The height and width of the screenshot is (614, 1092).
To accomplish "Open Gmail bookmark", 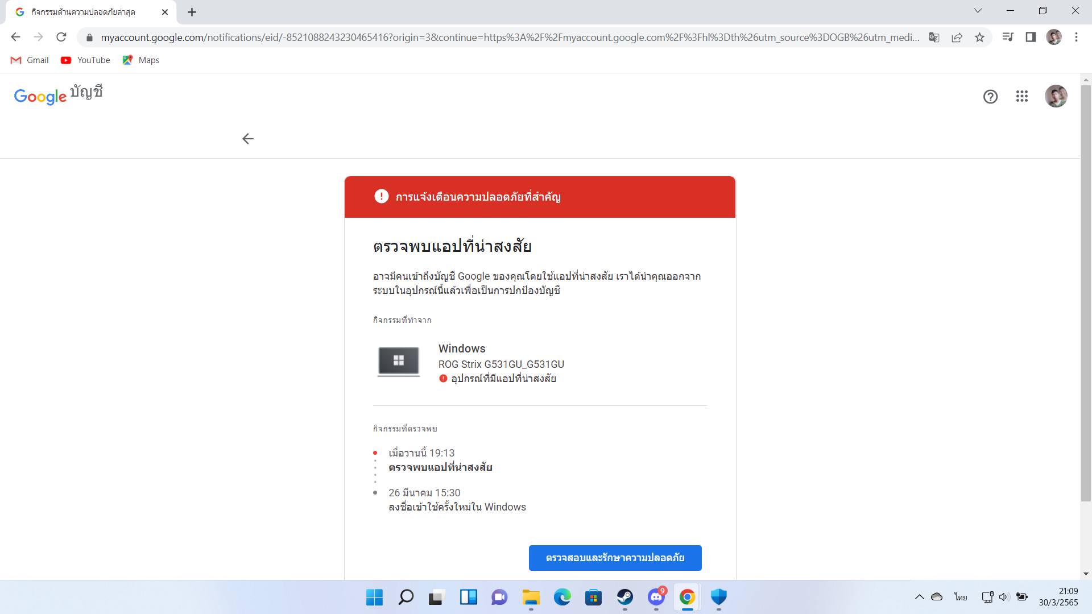I will click(x=30, y=60).
